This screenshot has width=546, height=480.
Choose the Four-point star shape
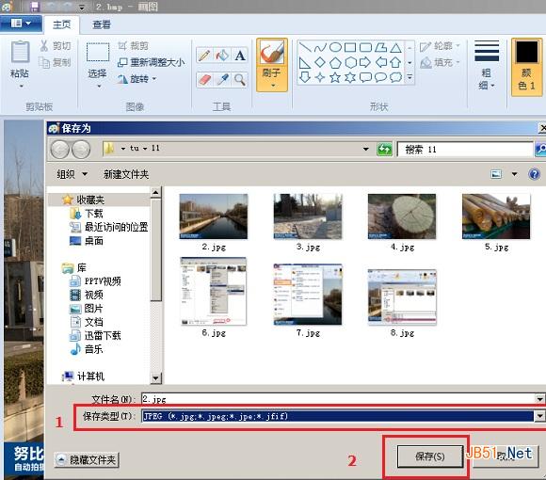320,77
